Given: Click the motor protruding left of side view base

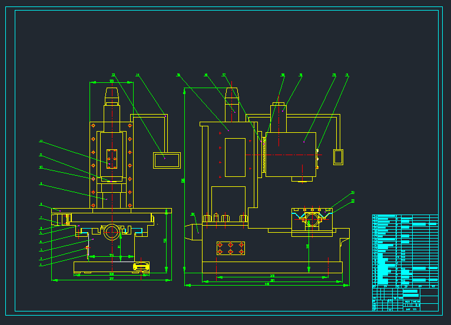Looking at the screenshot, I should pos(193,232).
